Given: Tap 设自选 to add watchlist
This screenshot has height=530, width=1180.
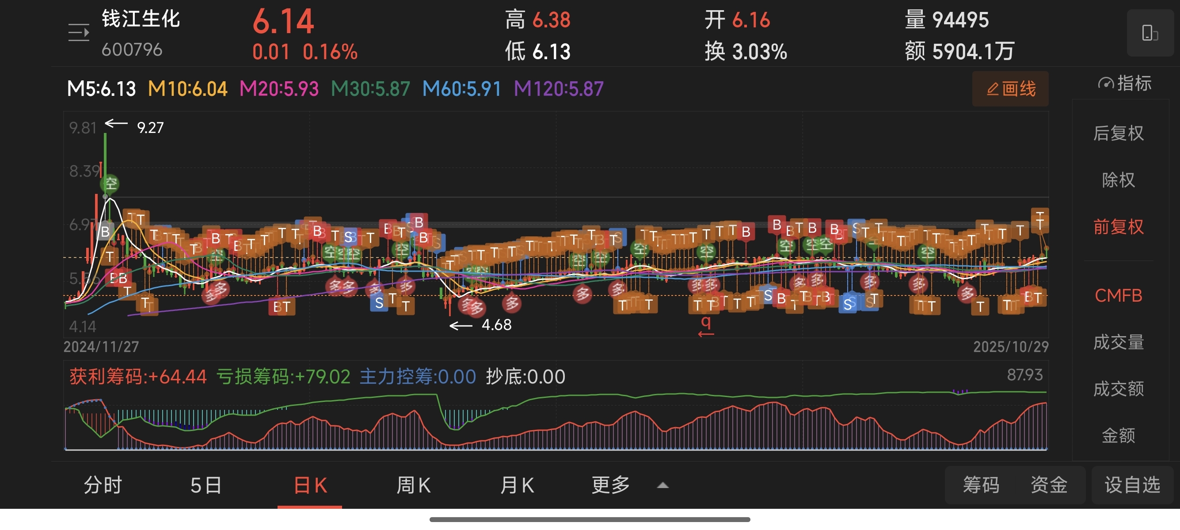Looking at the screenshot, I should coord(1132,485).
